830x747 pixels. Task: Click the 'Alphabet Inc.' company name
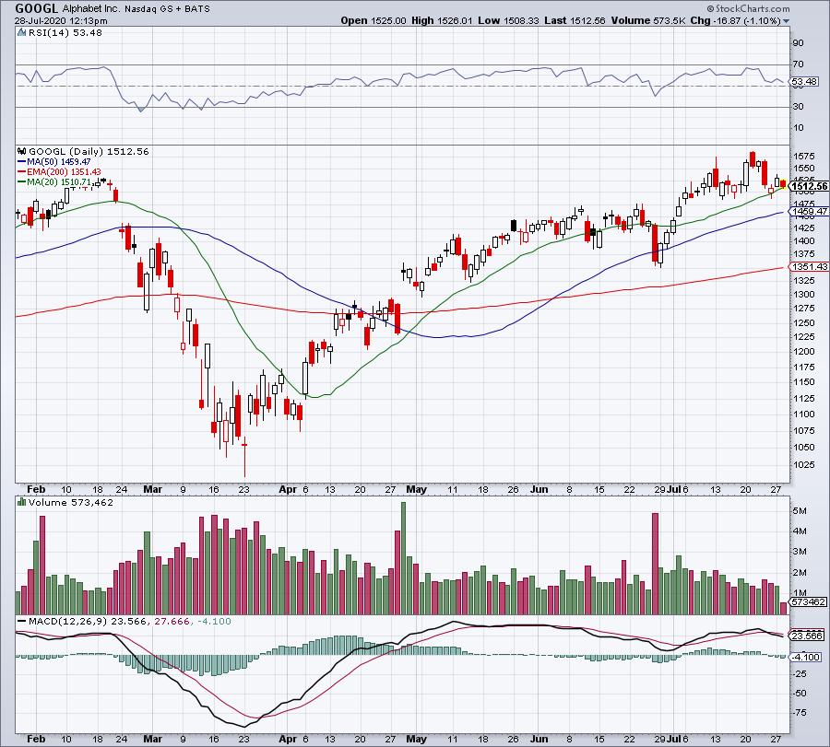click(92, 9)
